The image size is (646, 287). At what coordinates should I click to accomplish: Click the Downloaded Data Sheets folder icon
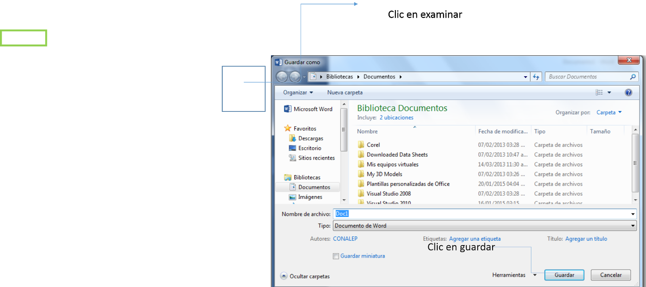point(361,154)
